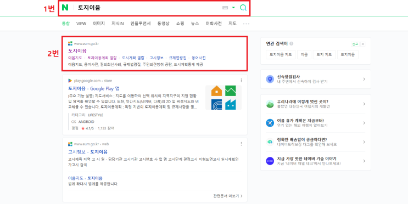Select the 토지이음 지도 related keyword
Viewport: 408px width, 204px height.
pos(281,55)
